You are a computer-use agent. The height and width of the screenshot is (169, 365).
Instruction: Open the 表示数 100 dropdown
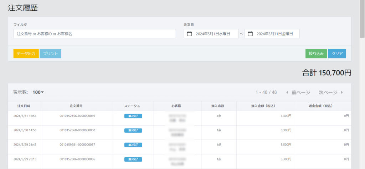(x=38, y=92)
